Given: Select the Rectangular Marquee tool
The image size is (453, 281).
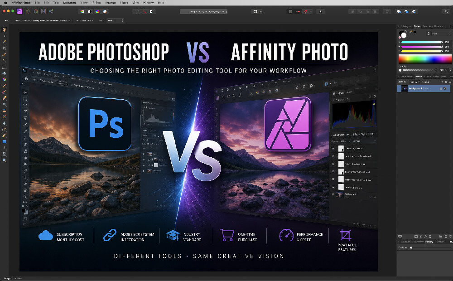Looking at the screenshot, I should [x=4, y=67].
